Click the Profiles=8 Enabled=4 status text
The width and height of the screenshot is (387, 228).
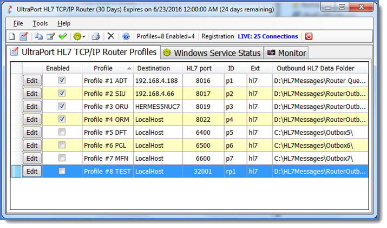pos(166,36)
